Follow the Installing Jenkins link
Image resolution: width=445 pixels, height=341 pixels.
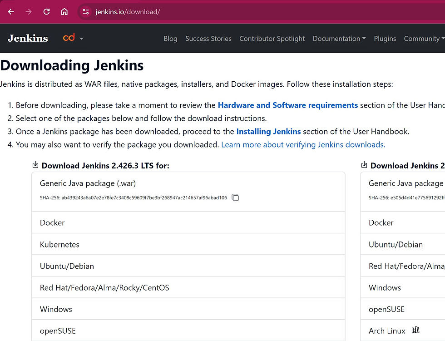[268, 132]
